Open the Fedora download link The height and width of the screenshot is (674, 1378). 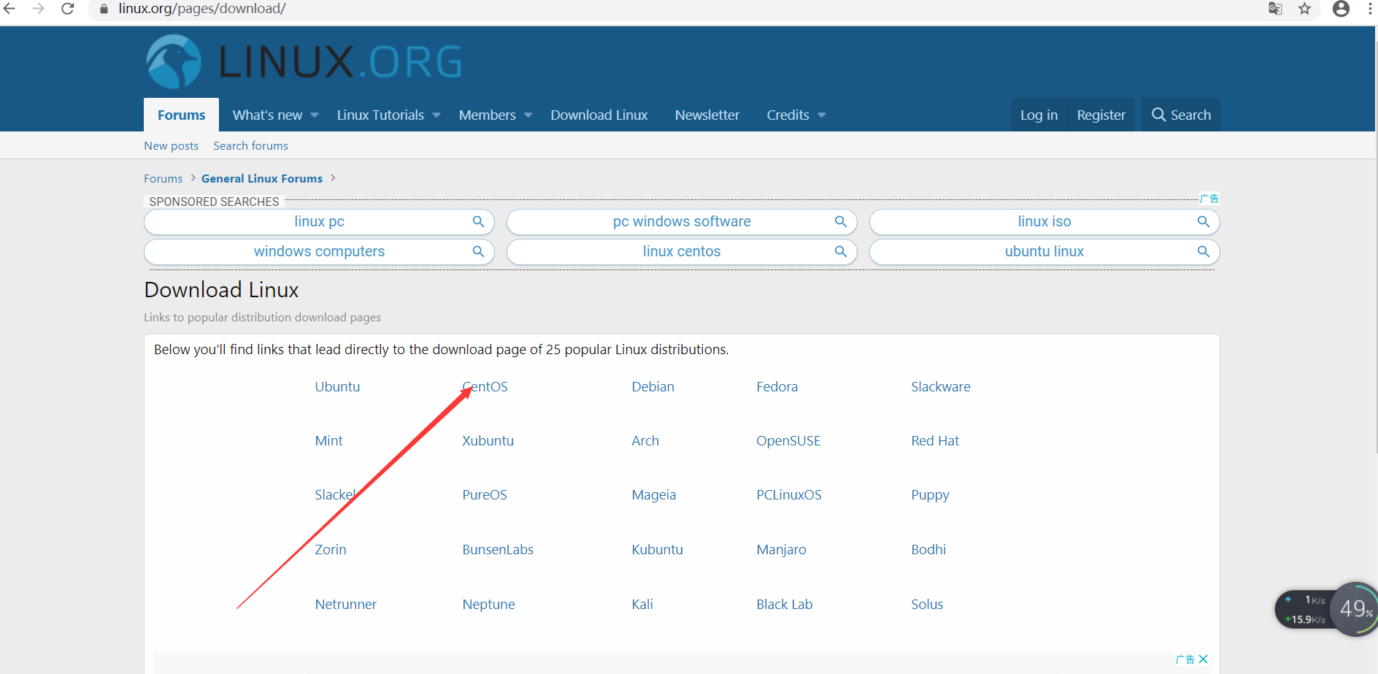click(777, 386)
